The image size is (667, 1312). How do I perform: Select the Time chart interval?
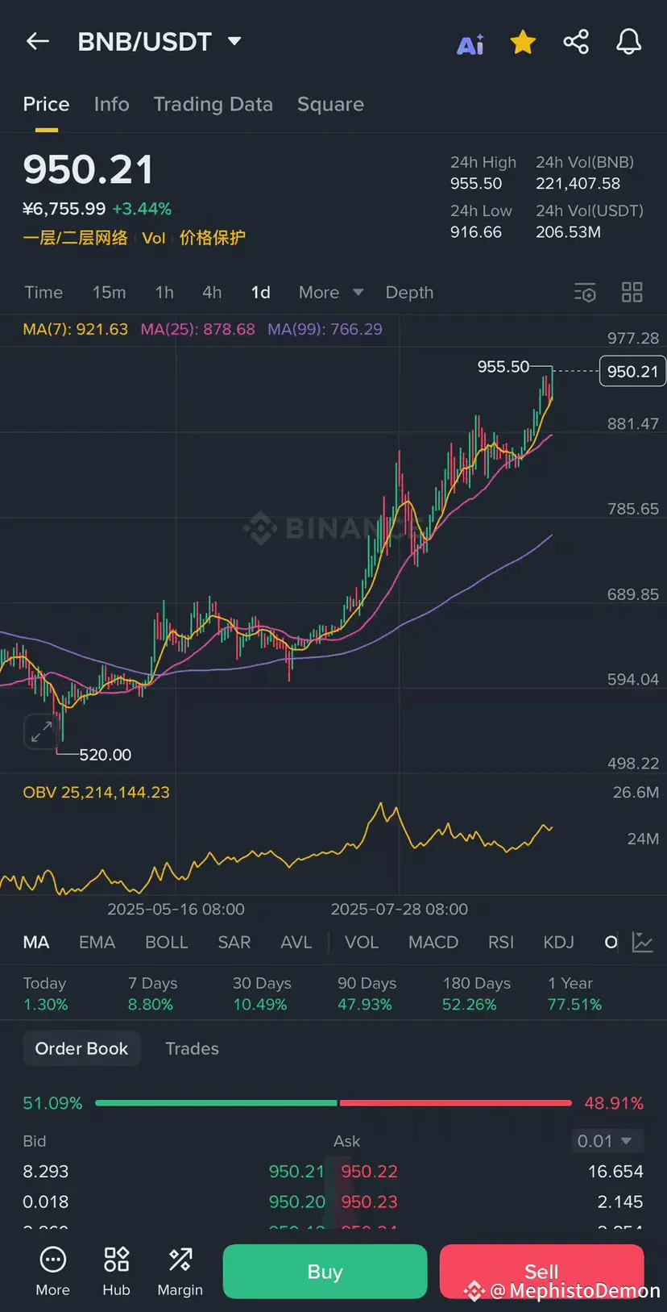(x=43, y=292)
